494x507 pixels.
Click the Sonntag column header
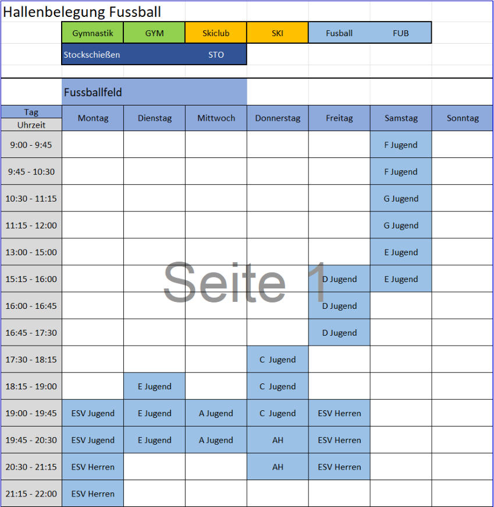pos(463,118)
